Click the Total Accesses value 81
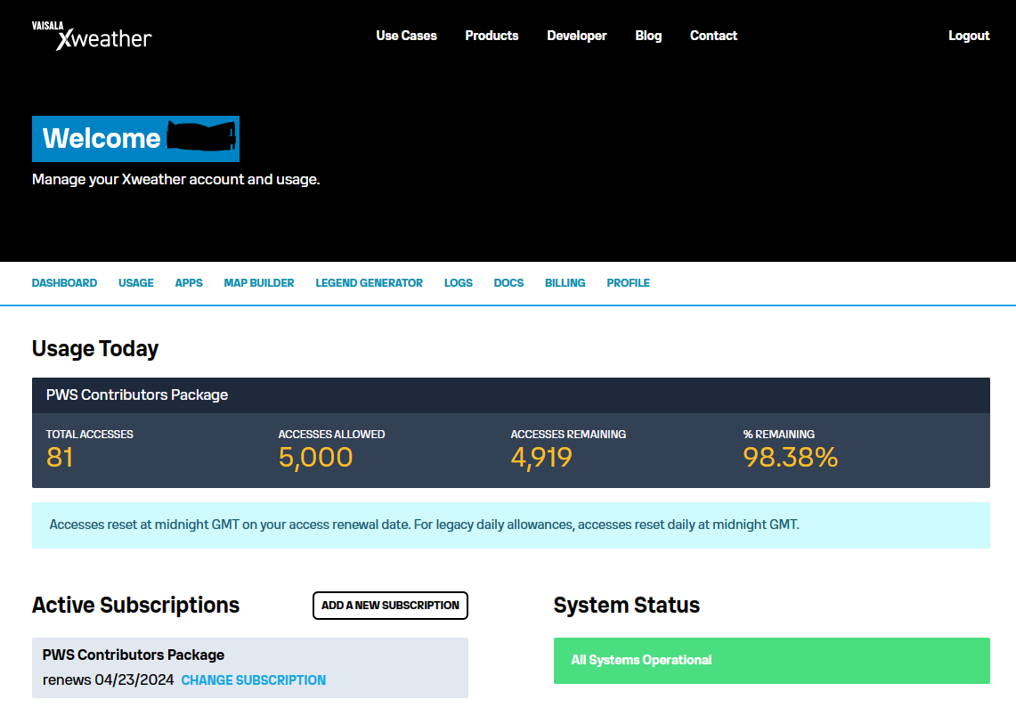 coord(60,458)
